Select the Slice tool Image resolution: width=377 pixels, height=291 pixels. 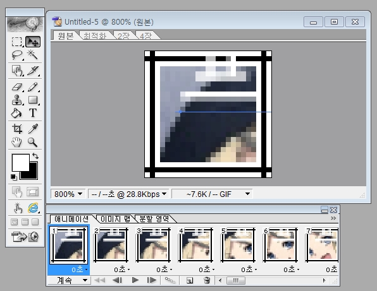[33, 71]
